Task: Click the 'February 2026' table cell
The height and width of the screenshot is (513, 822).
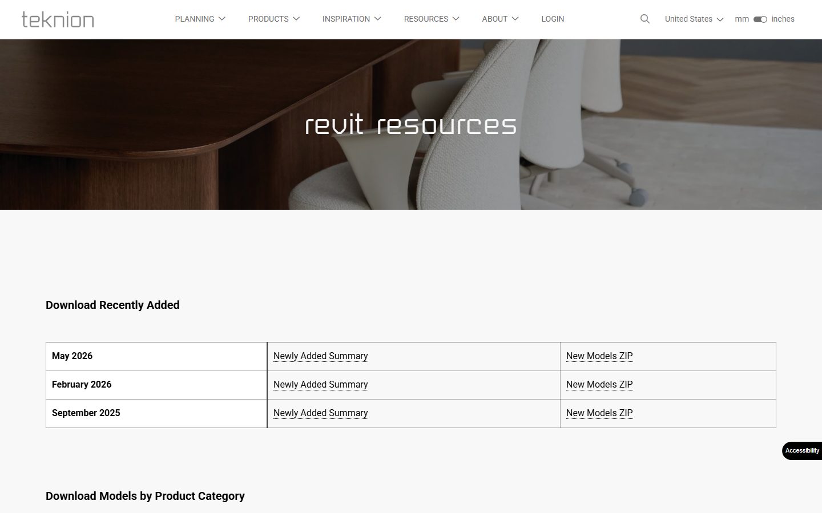Action: [x=156, y=385]
